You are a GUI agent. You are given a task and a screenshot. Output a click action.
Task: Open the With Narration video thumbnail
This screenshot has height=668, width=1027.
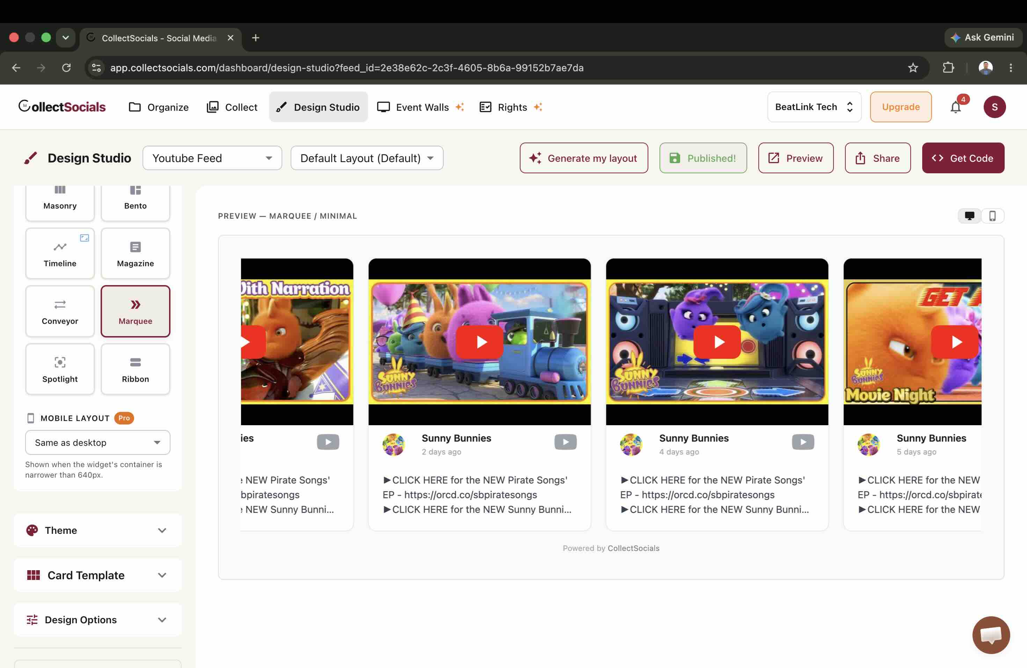[x=297, y=342]
